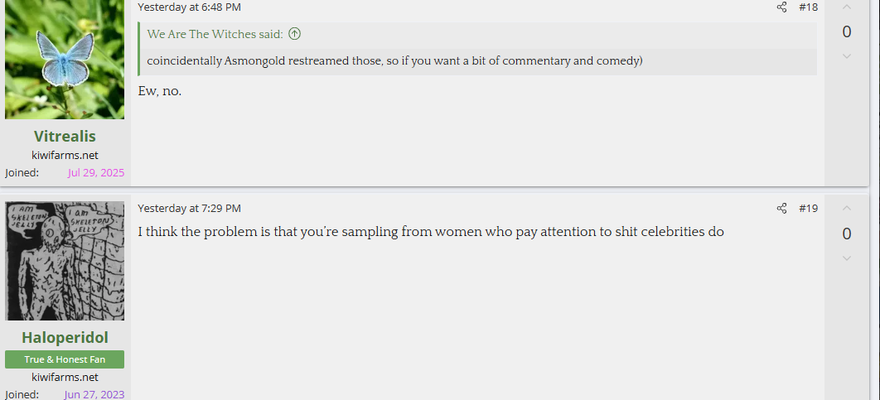Jump to quoted post via circled arrow icon
Viewport: 880px width, 400px height.
(295, 34)
